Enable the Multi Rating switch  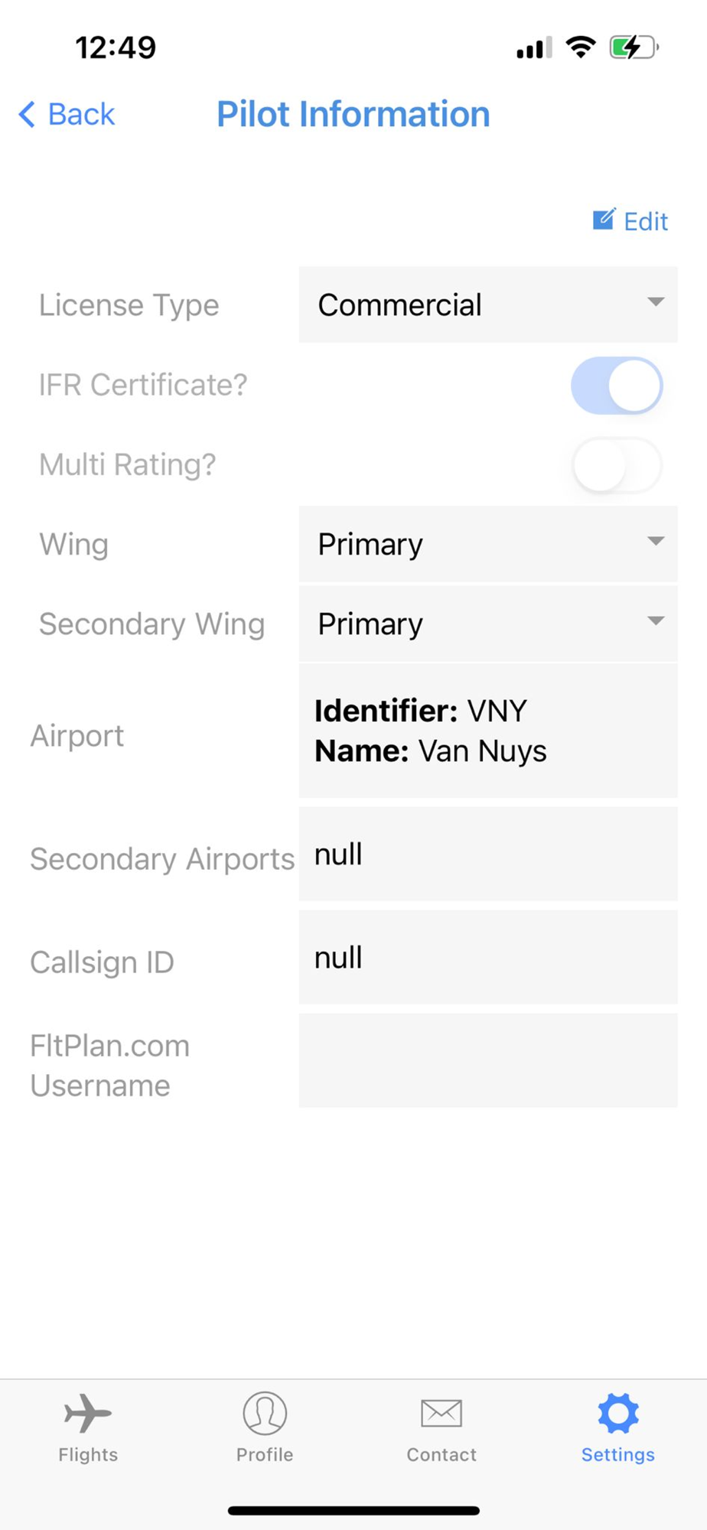(x=617, y=465)
